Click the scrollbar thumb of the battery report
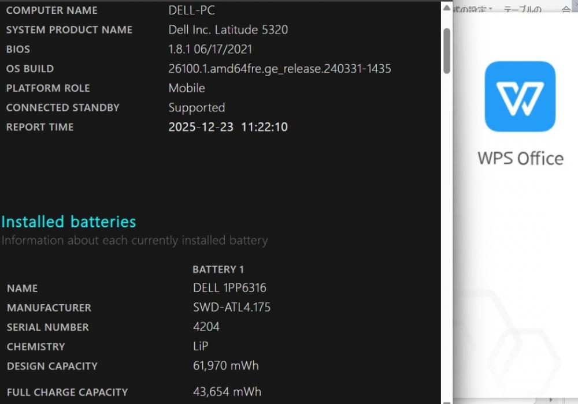 point(447,51)
